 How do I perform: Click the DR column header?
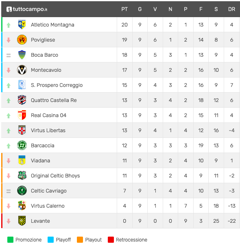tap(231, 9)
